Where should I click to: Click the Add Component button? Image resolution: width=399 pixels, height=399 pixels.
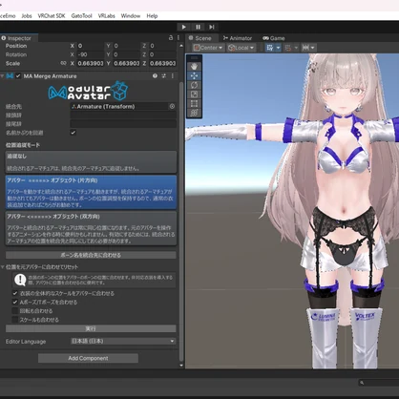(x=88, y=358)
